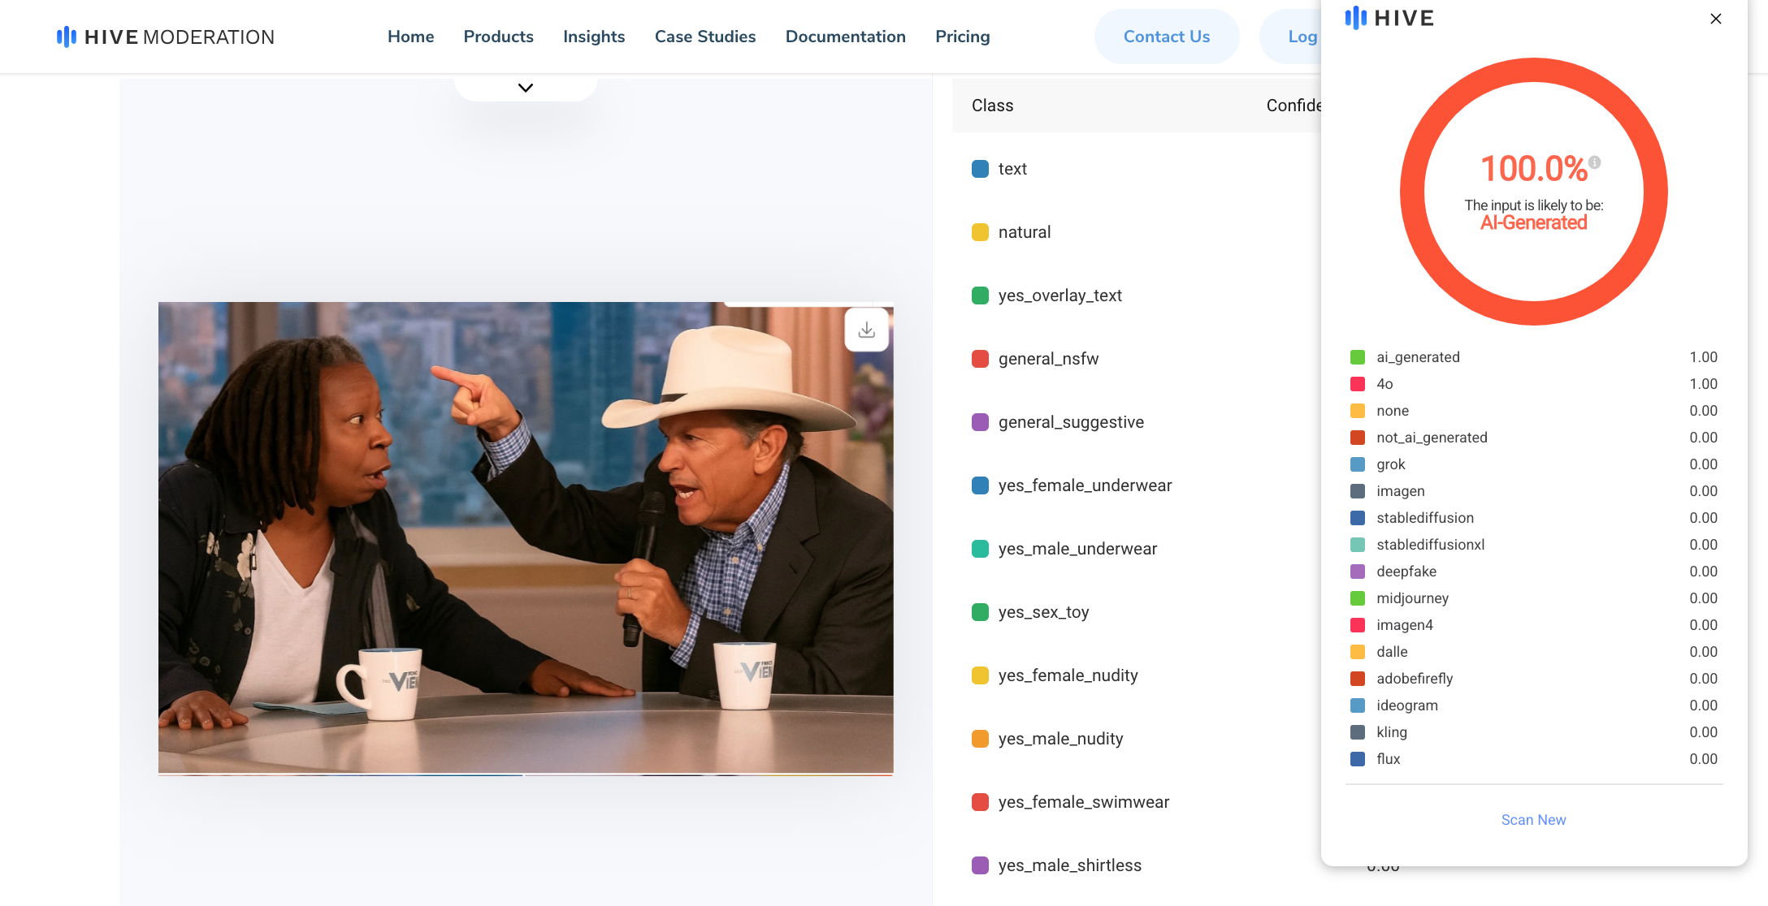The height and width of the screenshot is (906, 1768).
Task: Click the Scan New link
Action: click(x=1533, y=820)
